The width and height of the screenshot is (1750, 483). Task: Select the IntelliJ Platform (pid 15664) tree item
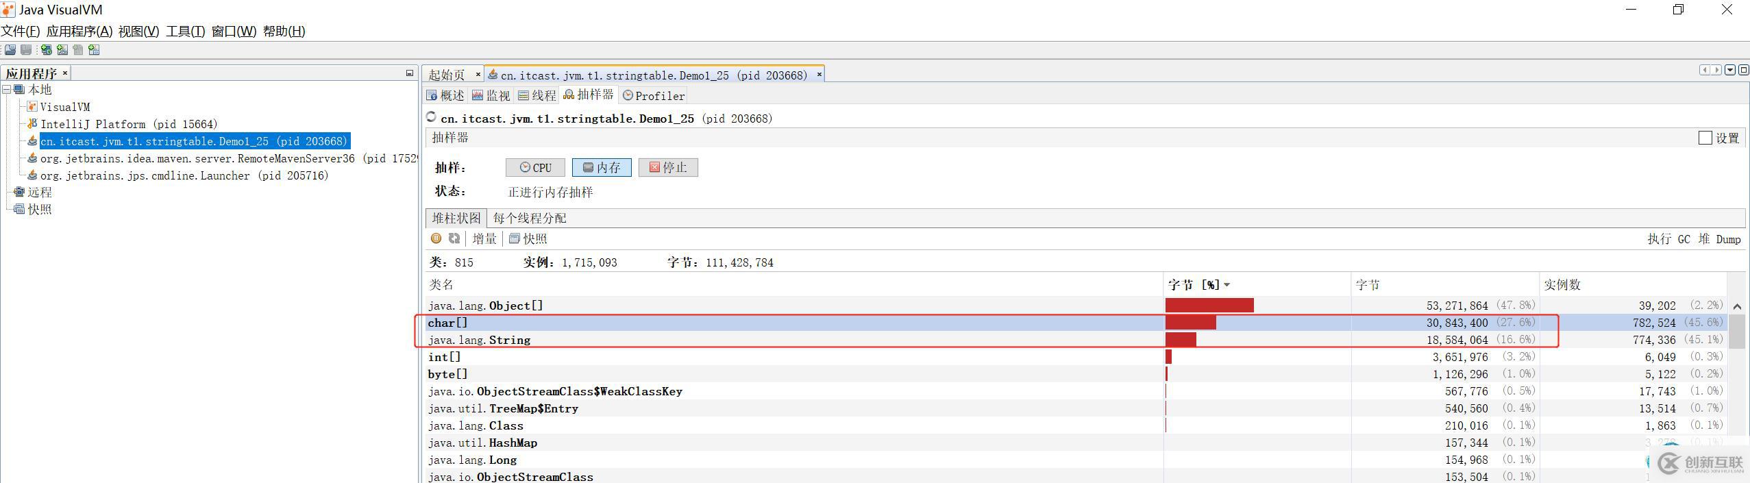pyautogui.click(x=129, y=124)
